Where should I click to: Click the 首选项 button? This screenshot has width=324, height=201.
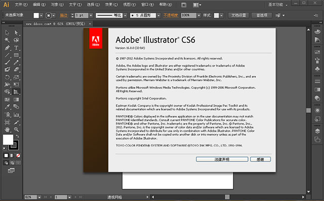pyautogui.click(x=262, y=15)
